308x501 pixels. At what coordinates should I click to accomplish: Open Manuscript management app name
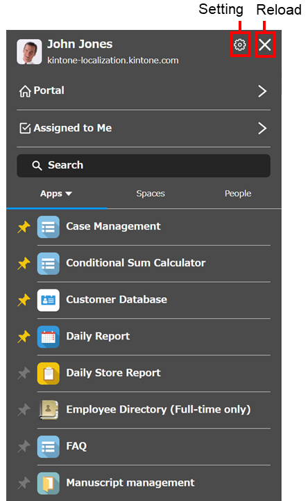(130, 483)
